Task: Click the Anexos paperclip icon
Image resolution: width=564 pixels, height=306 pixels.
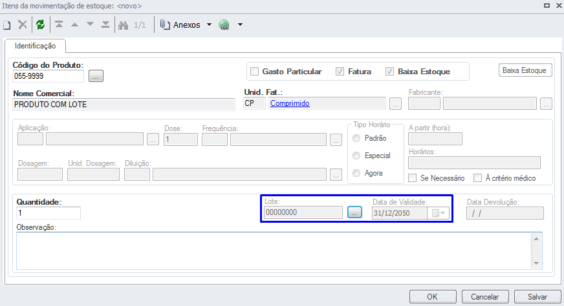Action: [165, 25]
